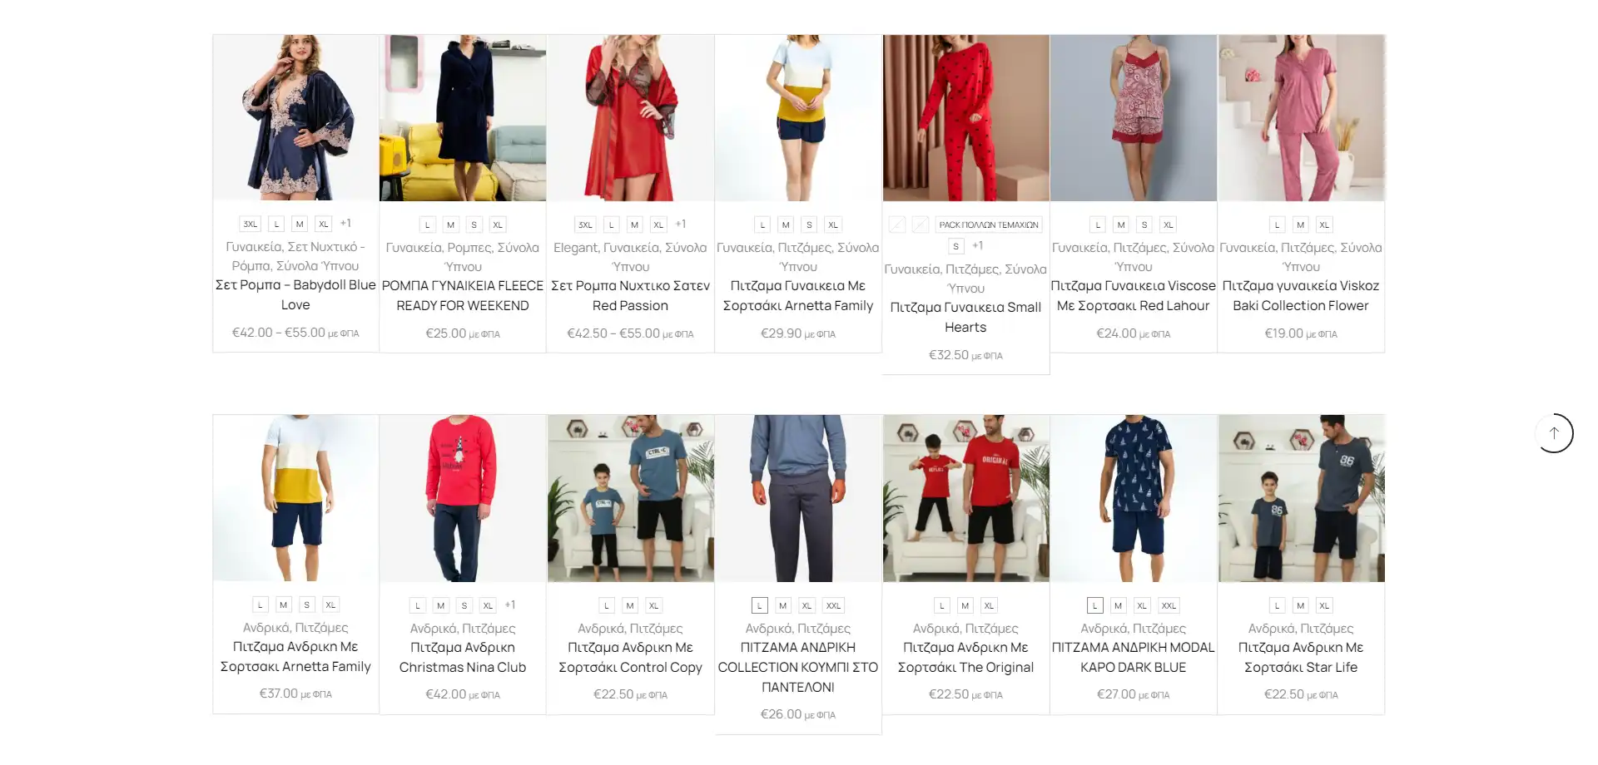Expand +1 sizes for Christmas Nina Club pajama
The width and height of the screenshot is (1598, 765).
coord(510,605)
